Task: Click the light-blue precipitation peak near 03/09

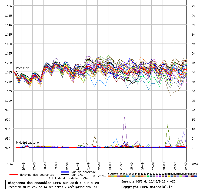Action: pyautogui.click(x=116, y=139)
